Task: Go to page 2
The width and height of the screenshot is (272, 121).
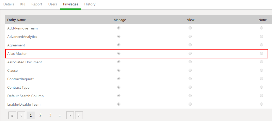Action: tap(40, 115)
